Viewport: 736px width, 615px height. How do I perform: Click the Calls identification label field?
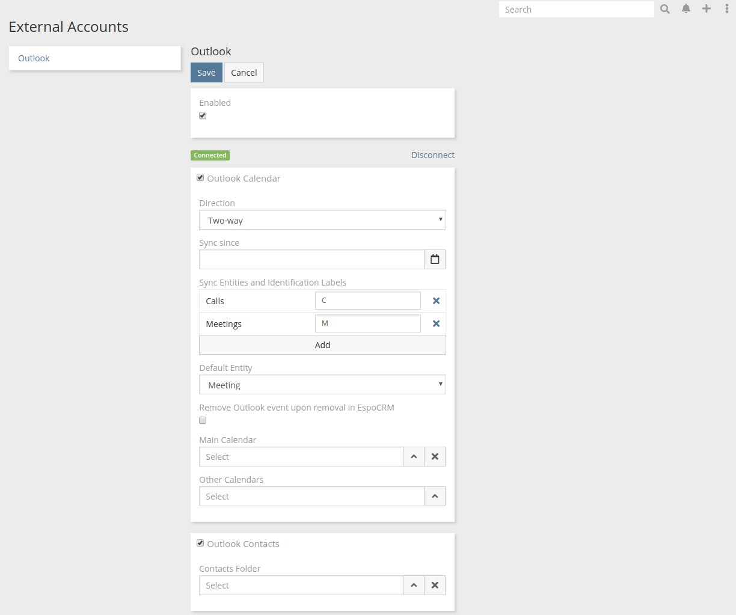pos(367,301)
